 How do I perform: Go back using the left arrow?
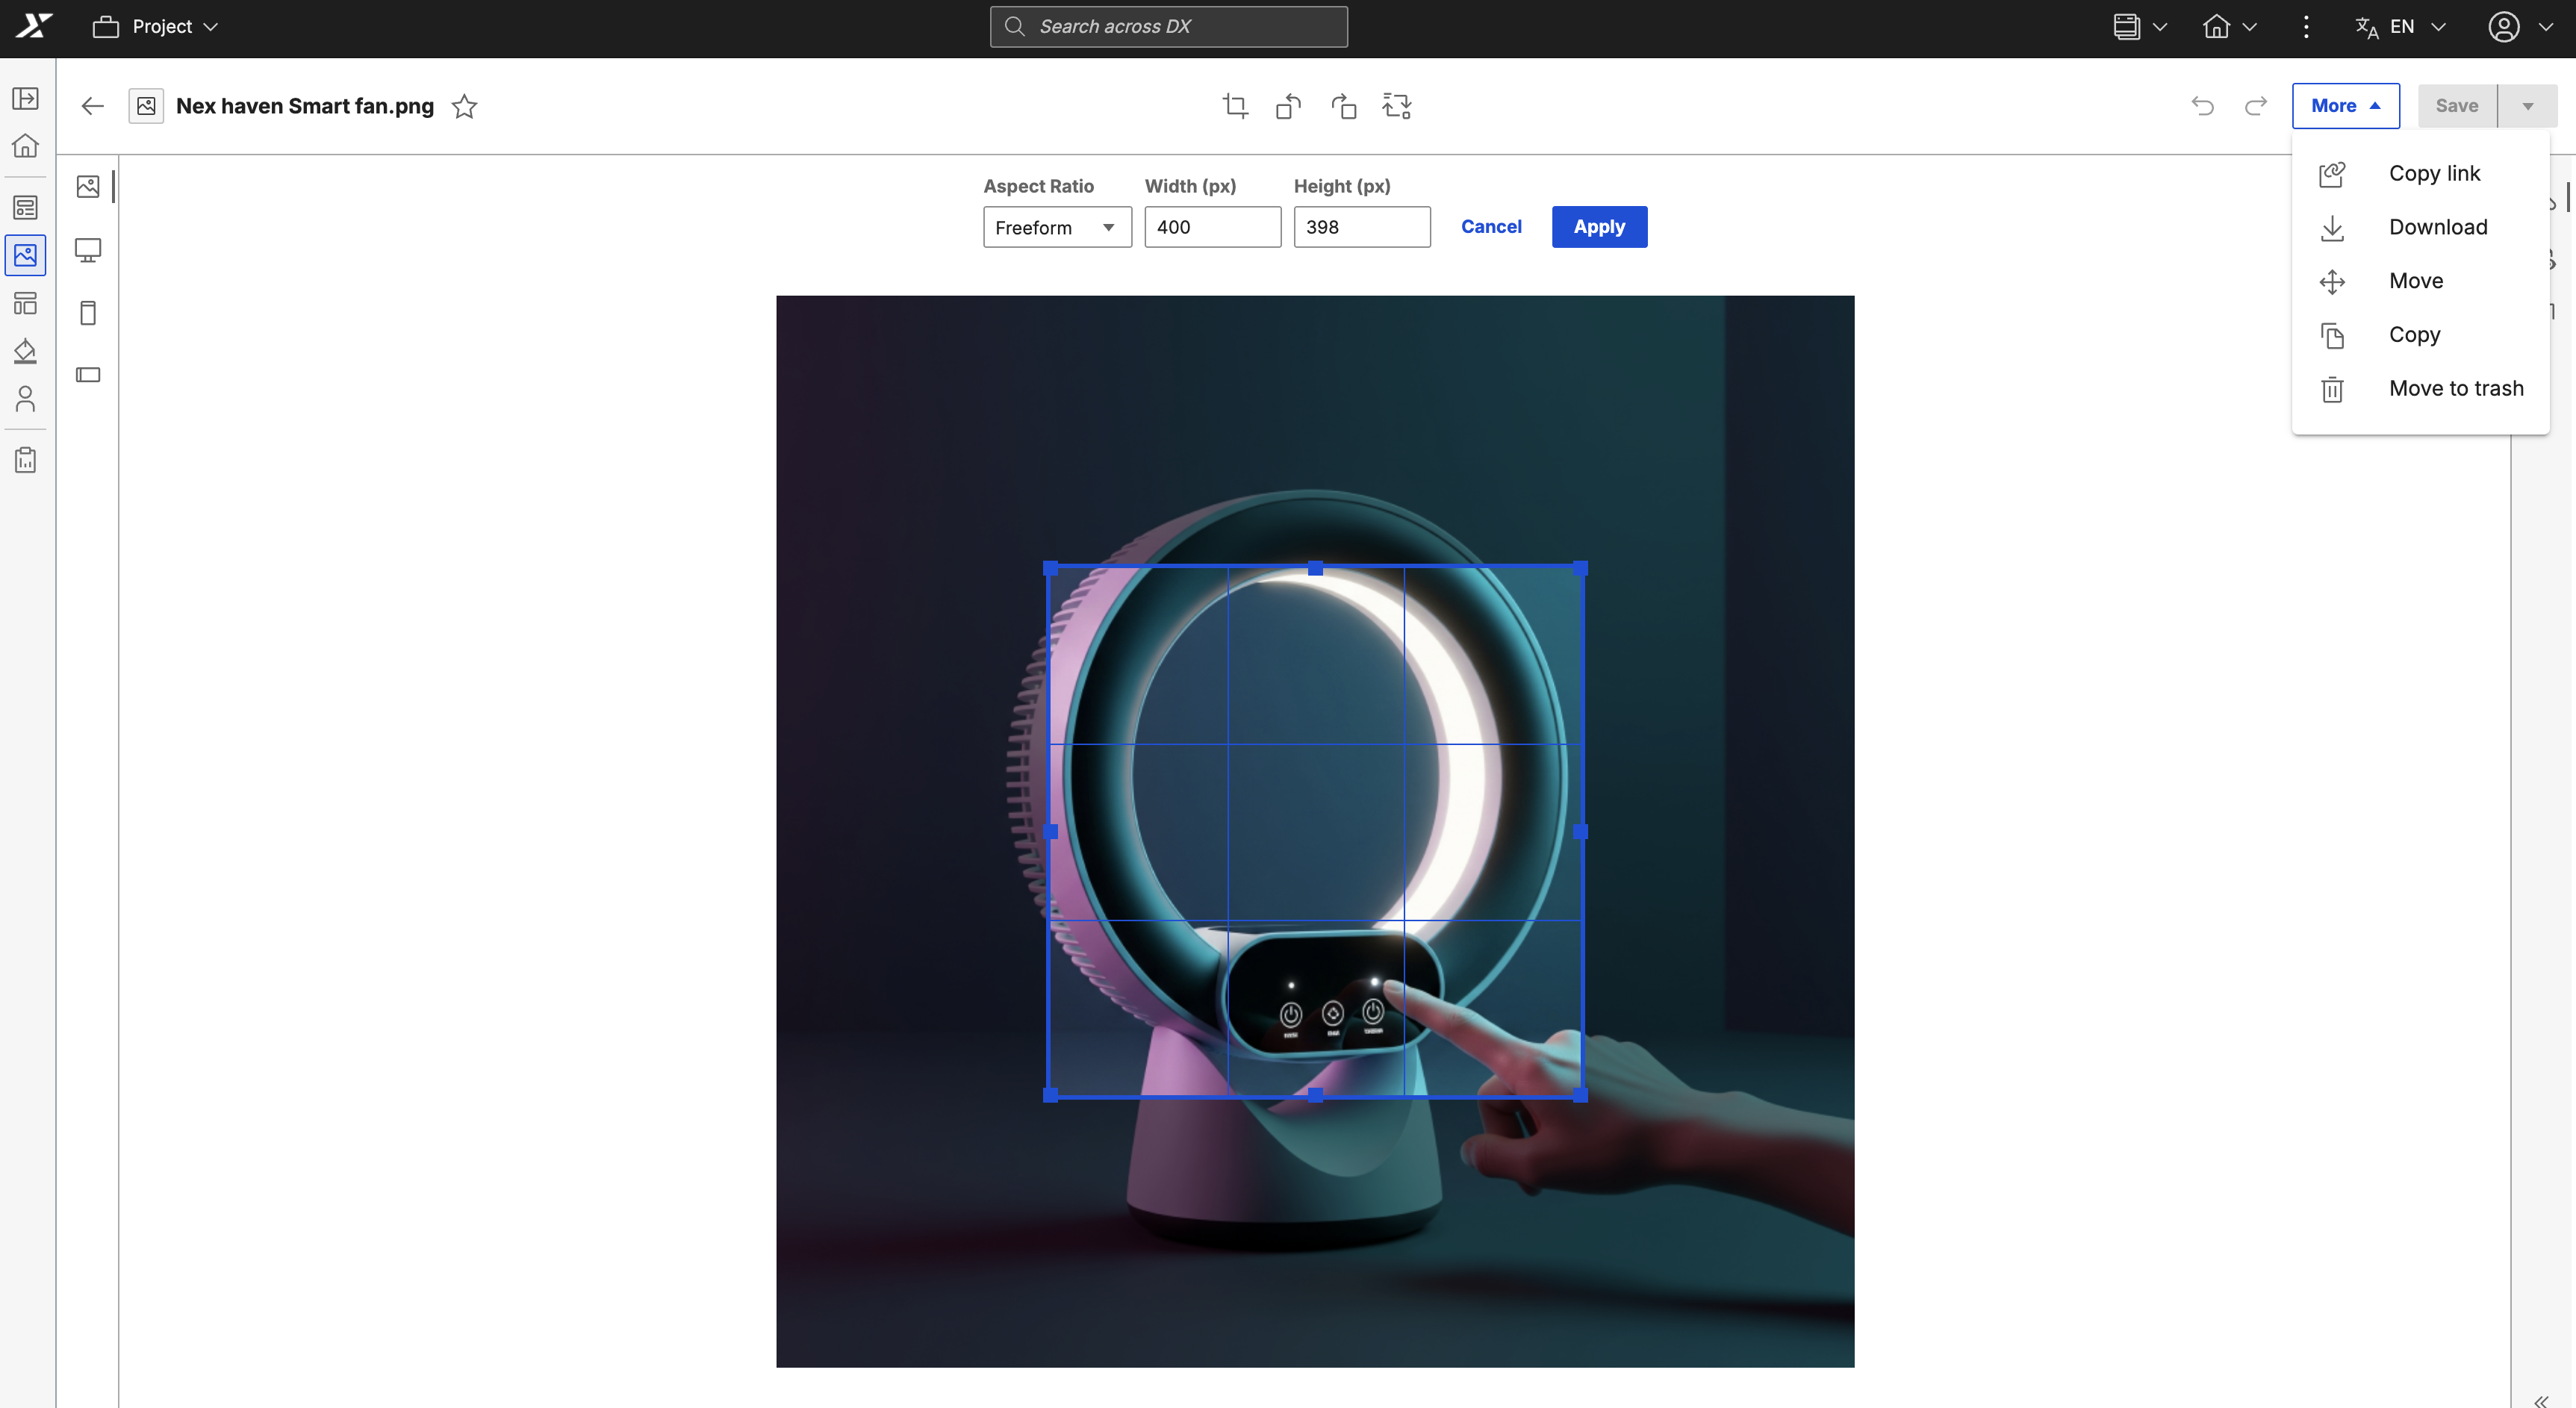click(x=93, y=106)
